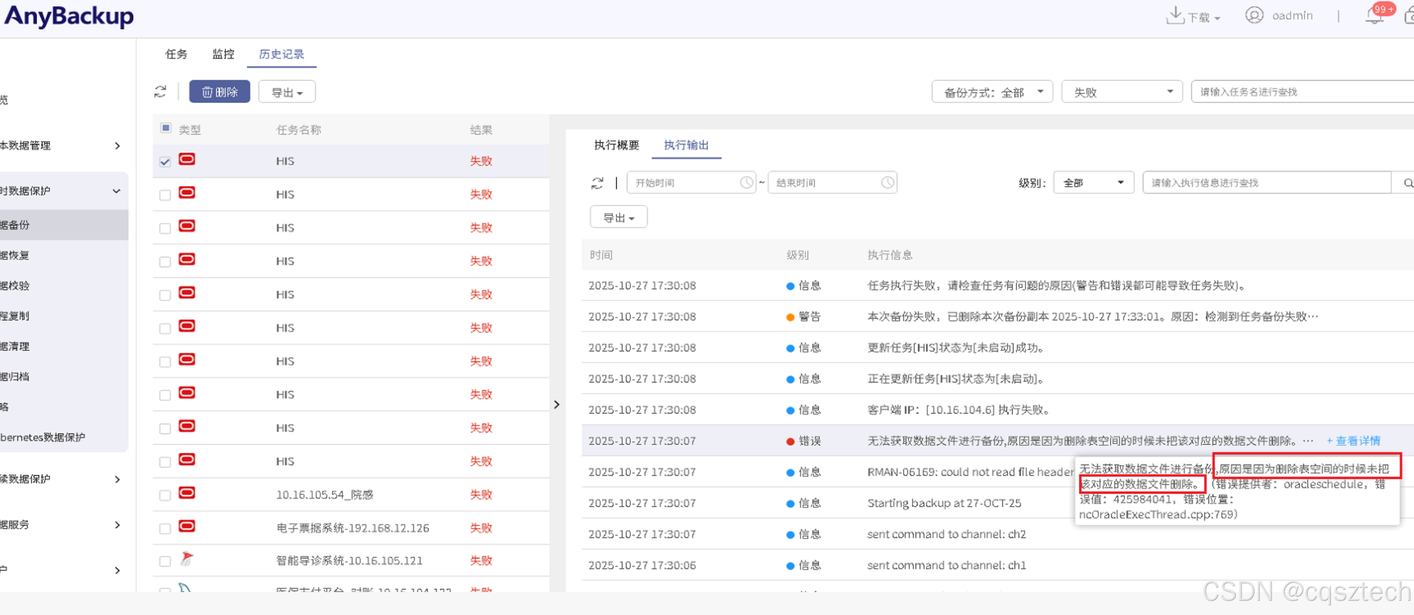
Task: Click the task name search field
Action: coord(1301,92)
